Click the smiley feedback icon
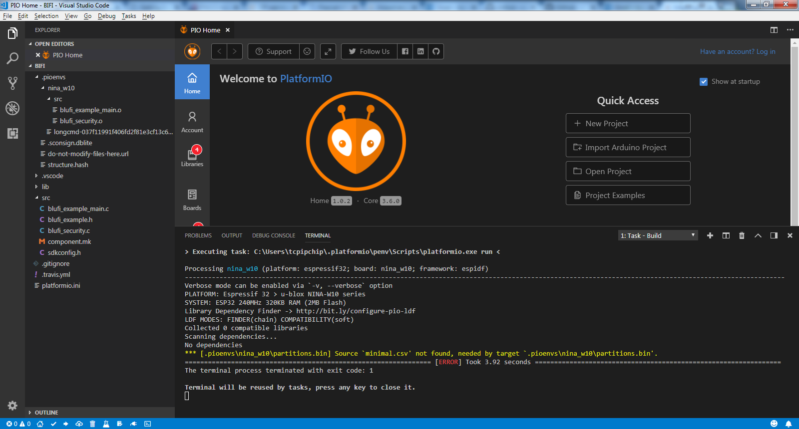The image size is (799, 429). [307, 51]
